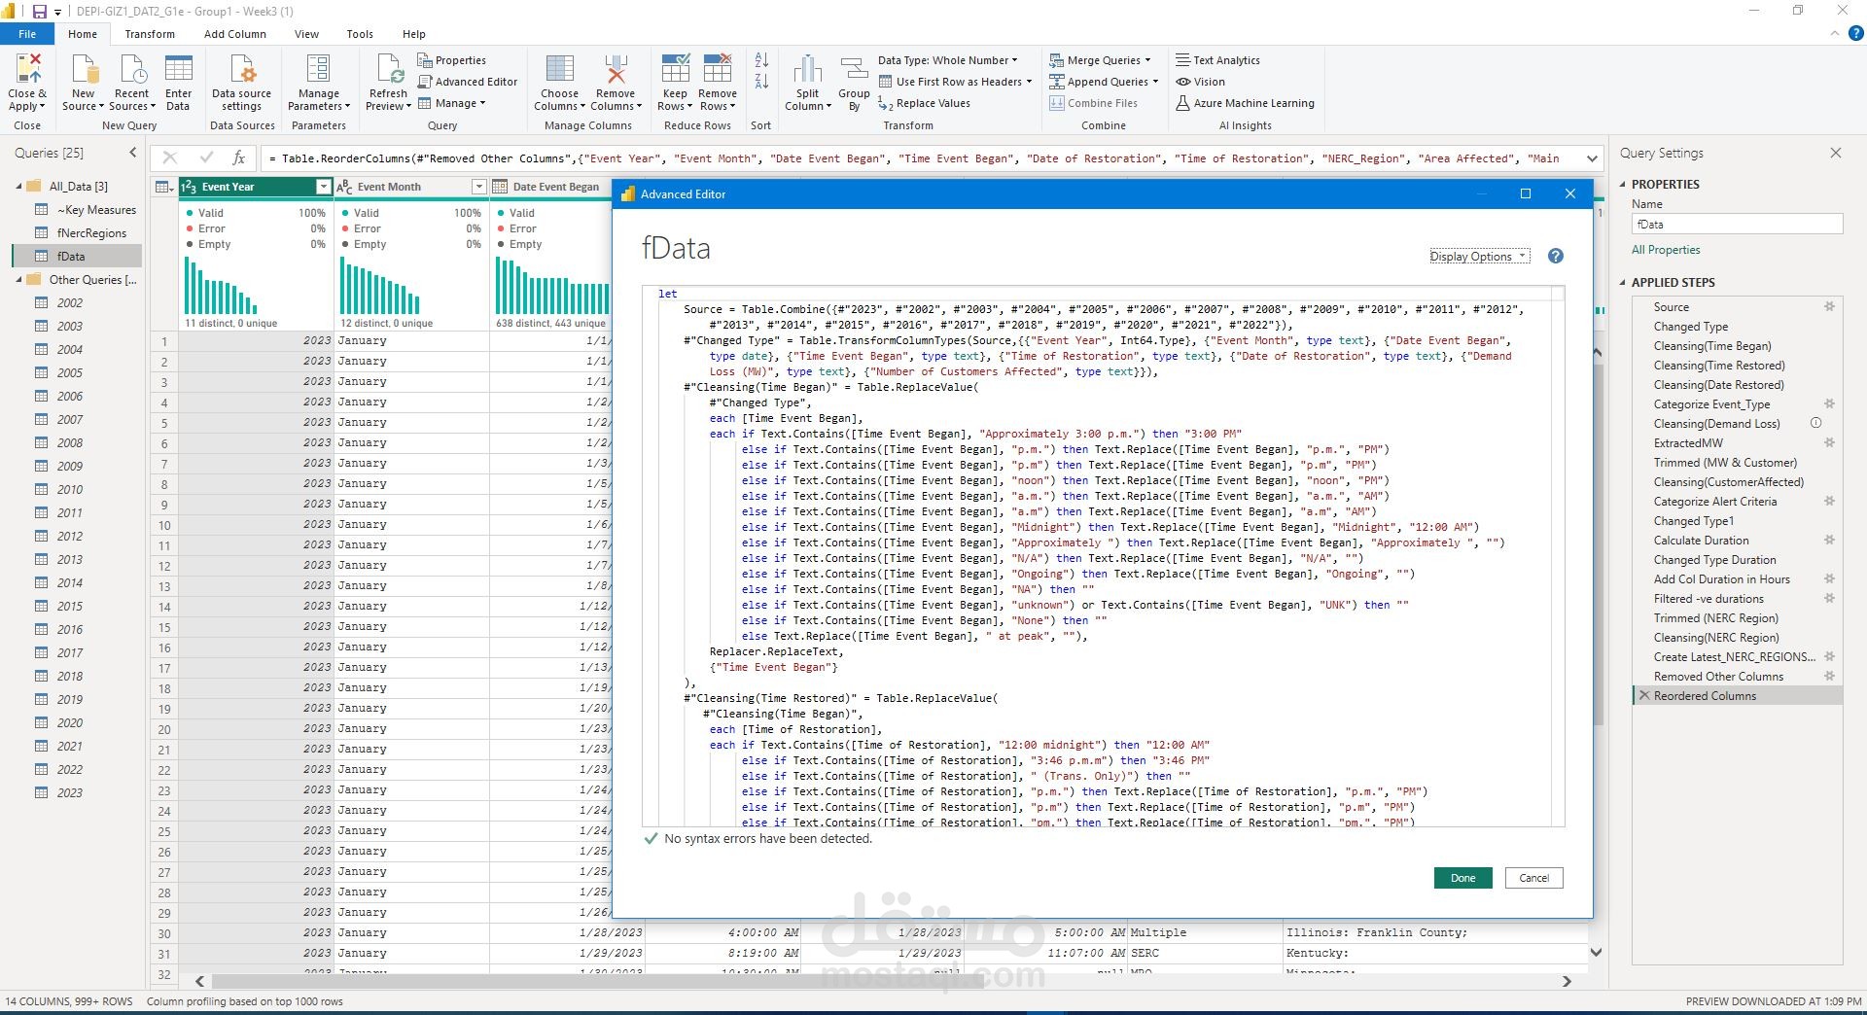Switch to the Add Column tab
Viewport: 1867px width, 1015px height.
click(x=234, y=34)
